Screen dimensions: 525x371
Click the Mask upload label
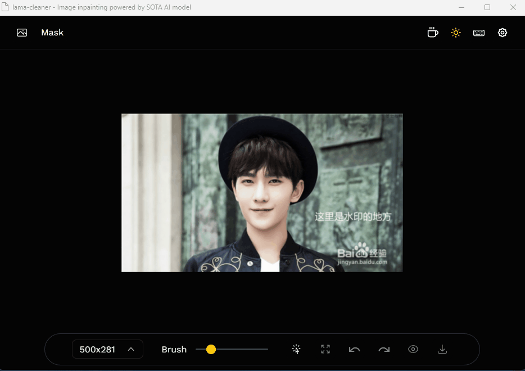[52, 33]
